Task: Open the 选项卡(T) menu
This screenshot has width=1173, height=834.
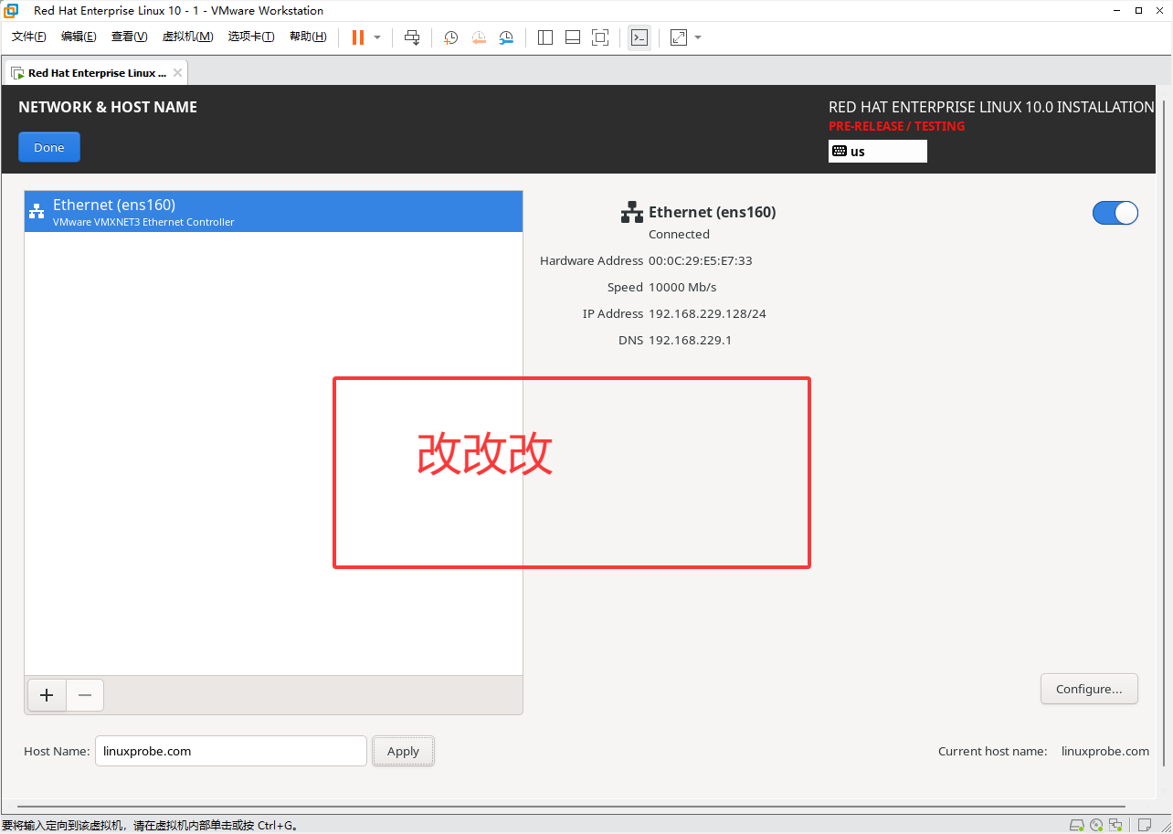Action: (251, 37)
